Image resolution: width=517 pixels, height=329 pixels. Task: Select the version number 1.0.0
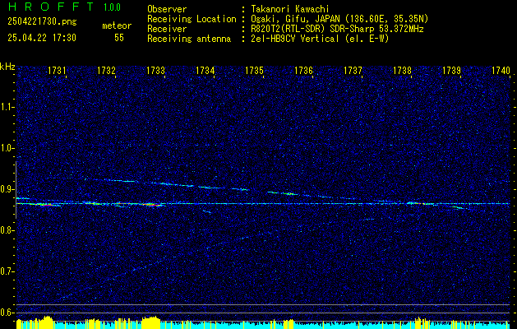tap(112, 7)
